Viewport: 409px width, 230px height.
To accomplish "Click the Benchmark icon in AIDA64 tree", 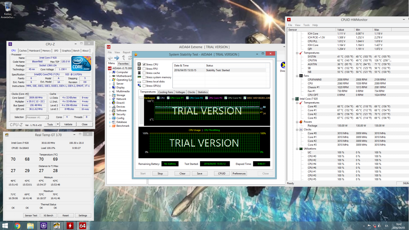I will pyautogui.click(x=113, y=126).
